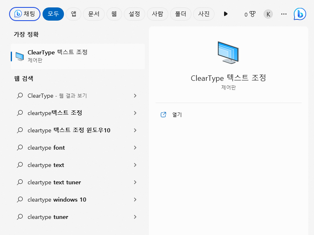The width and height of the screenshot is (314, 235).
Task: Click the 열기 open link
Action: coord(177,115)
